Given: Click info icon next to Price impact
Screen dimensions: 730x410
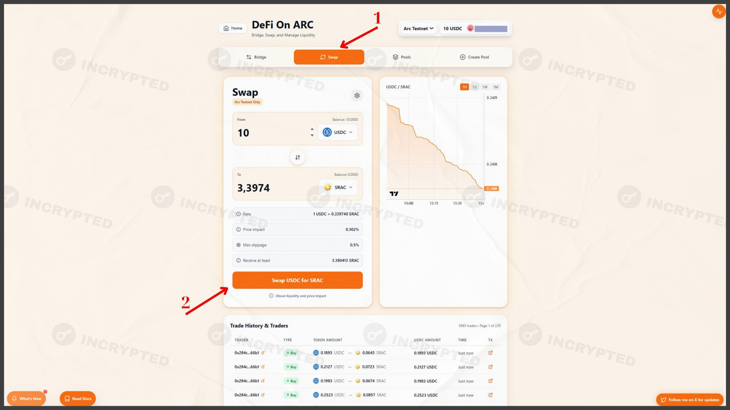Looking at the screenshot, I should pyautogui.click(x=238, y=229).
